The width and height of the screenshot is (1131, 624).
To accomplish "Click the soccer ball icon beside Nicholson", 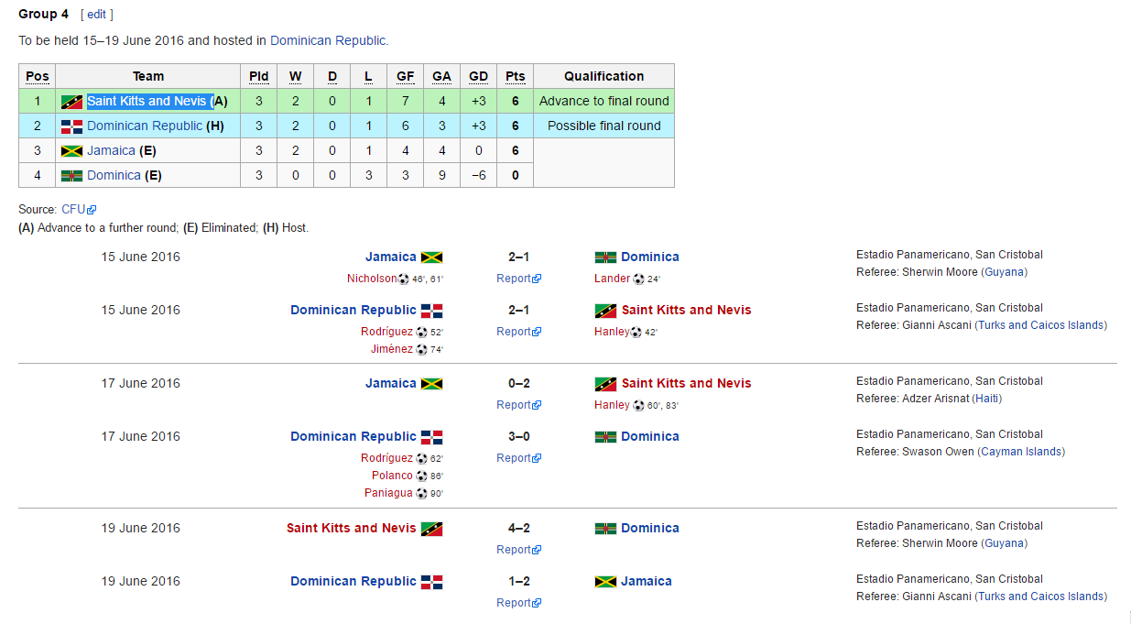I will point(404,279).
